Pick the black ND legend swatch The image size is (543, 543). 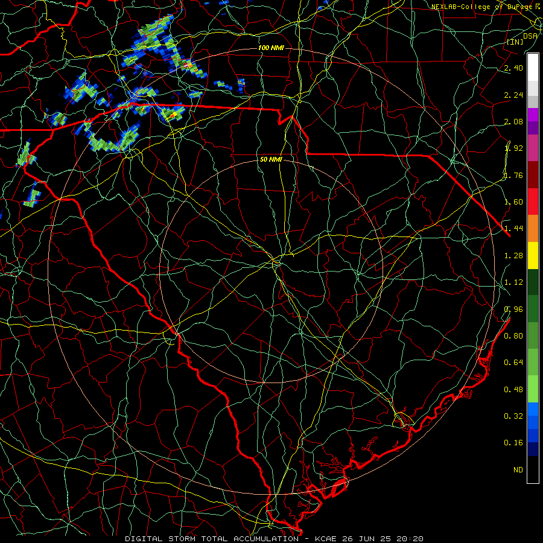533,469
